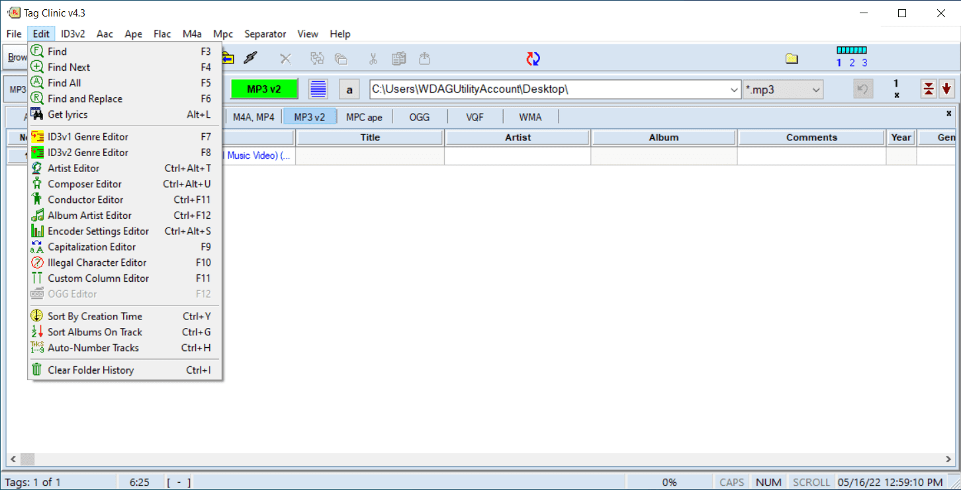Viewport: 961px width, 490px height.
Task: Open the Help menu
Action: tap(340, 34)
